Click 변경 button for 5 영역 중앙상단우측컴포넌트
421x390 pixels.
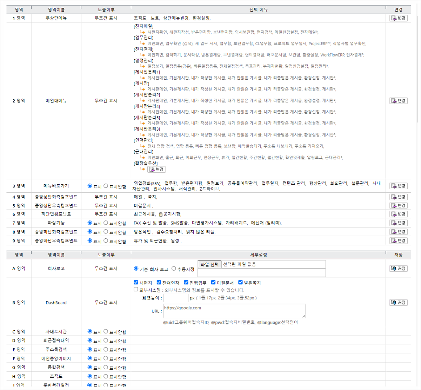(399, 205)
